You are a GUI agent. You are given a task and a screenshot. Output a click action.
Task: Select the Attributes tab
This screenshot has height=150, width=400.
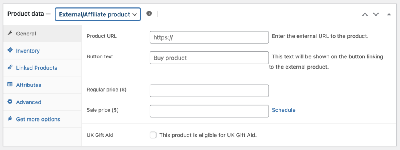pyautogui.click(x=29, y=85)
